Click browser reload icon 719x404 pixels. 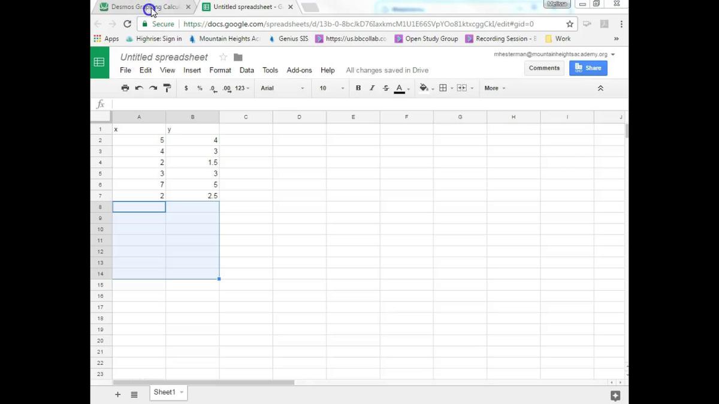pyautogui.click(x=127, y=24)
